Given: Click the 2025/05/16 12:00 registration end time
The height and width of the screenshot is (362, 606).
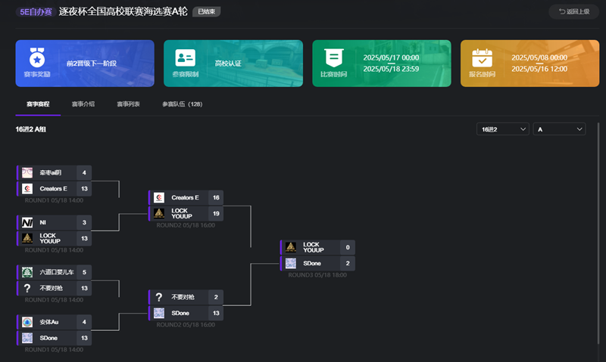Looking at the screenshot, I should tap(539, 69).
